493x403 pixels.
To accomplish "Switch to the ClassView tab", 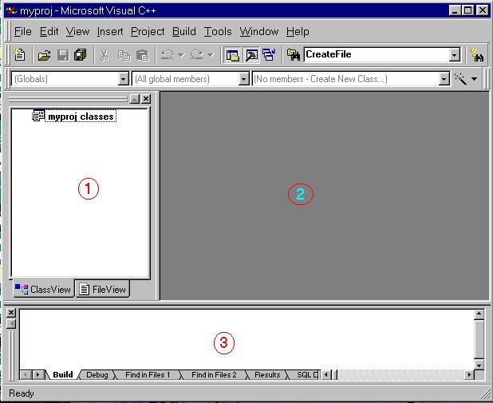I will click(43, 289).
